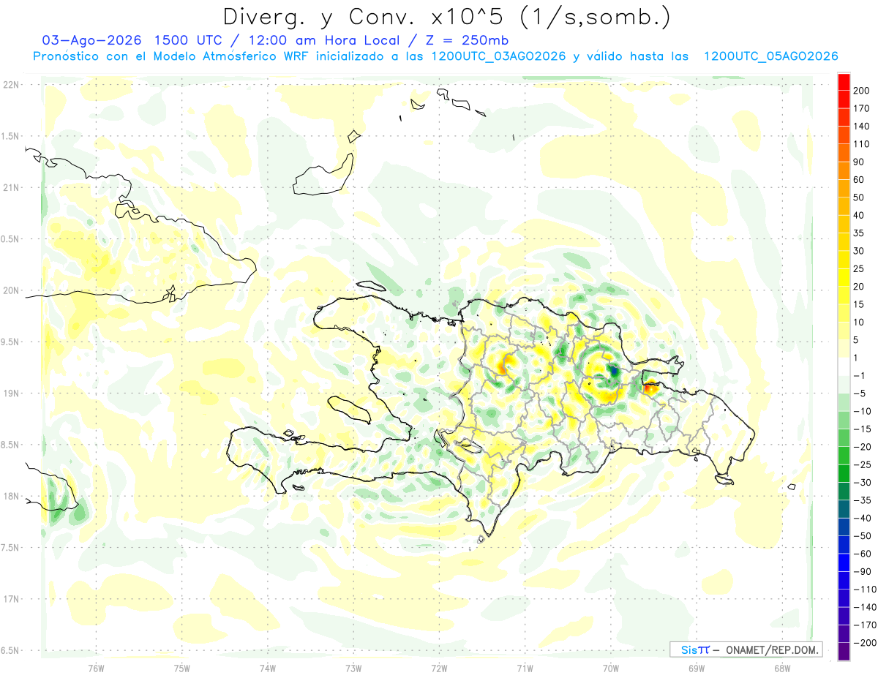
Task: Click the negative '-40' value on color scale
Action: (862, 519)
